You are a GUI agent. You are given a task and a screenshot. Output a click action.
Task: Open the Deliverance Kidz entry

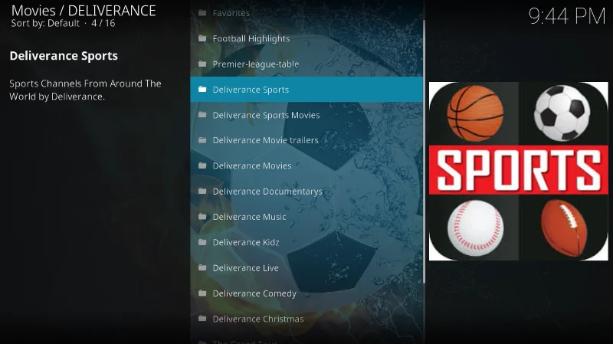pyautogui.click(x=306, y=242)
